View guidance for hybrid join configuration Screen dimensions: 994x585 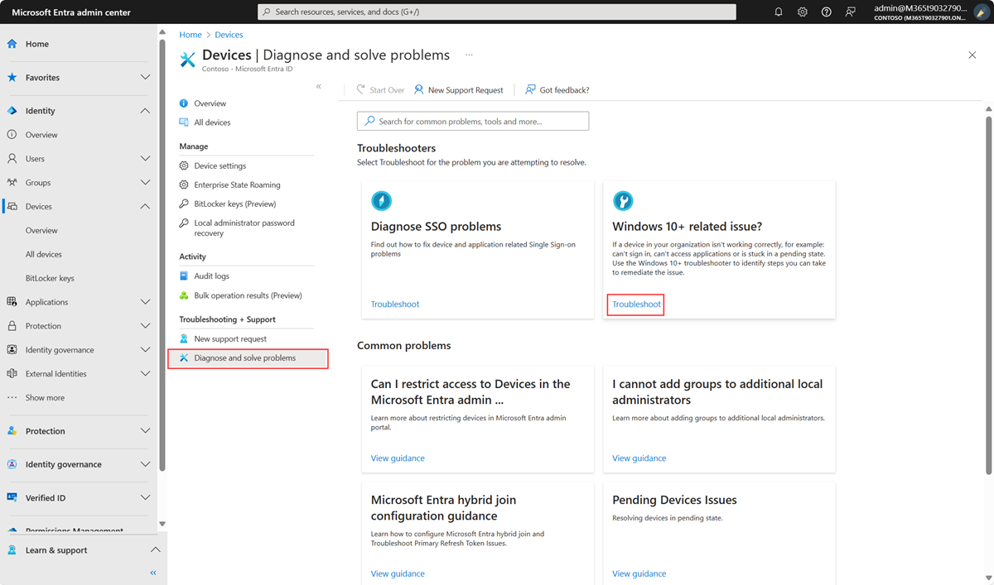[x=398, y=573]
